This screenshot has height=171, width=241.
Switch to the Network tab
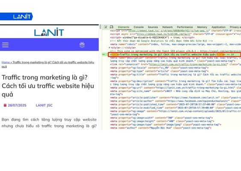168,27
